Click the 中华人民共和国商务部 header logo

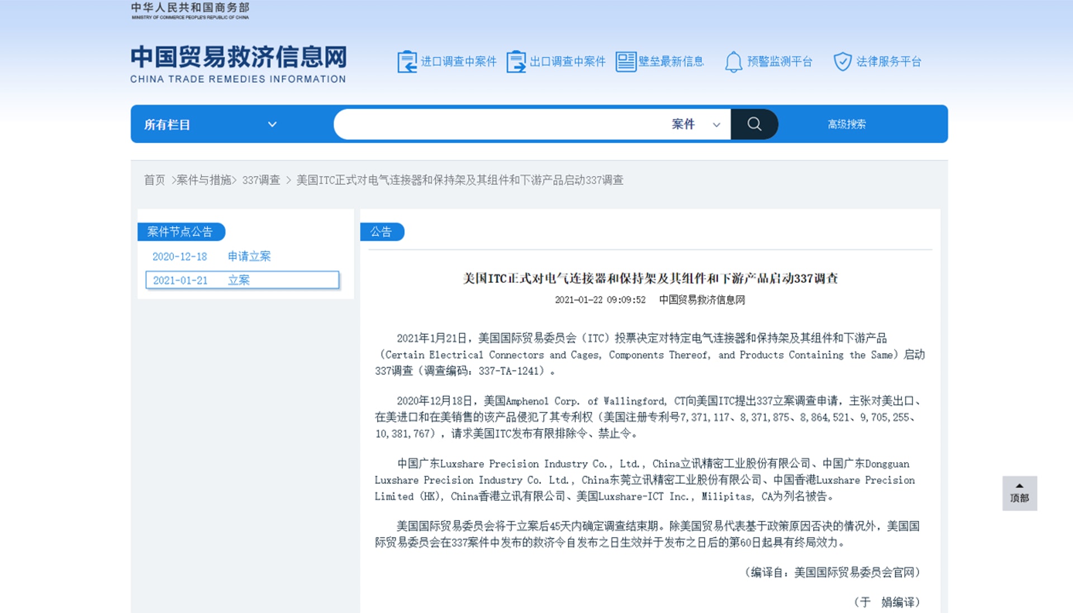[190, 10]
